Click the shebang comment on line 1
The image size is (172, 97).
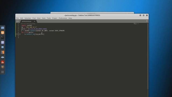[x=28, y=24]
